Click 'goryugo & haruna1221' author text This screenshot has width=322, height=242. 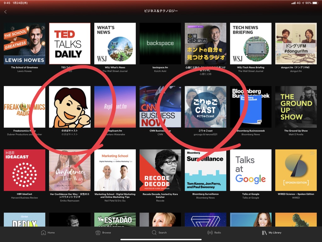coord(206,134)
